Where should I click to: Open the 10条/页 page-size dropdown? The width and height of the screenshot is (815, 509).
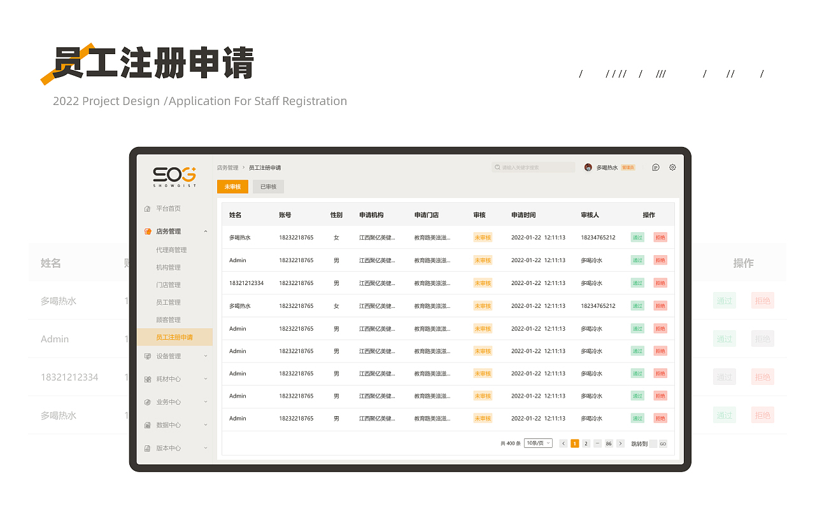click(538, 443)
